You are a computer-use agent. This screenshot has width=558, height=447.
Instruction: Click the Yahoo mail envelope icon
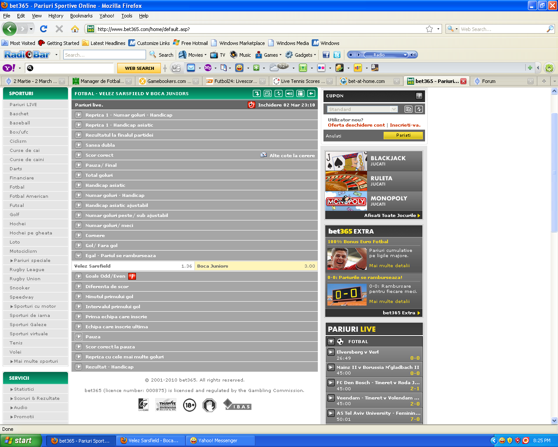click(x=191, y=68)
